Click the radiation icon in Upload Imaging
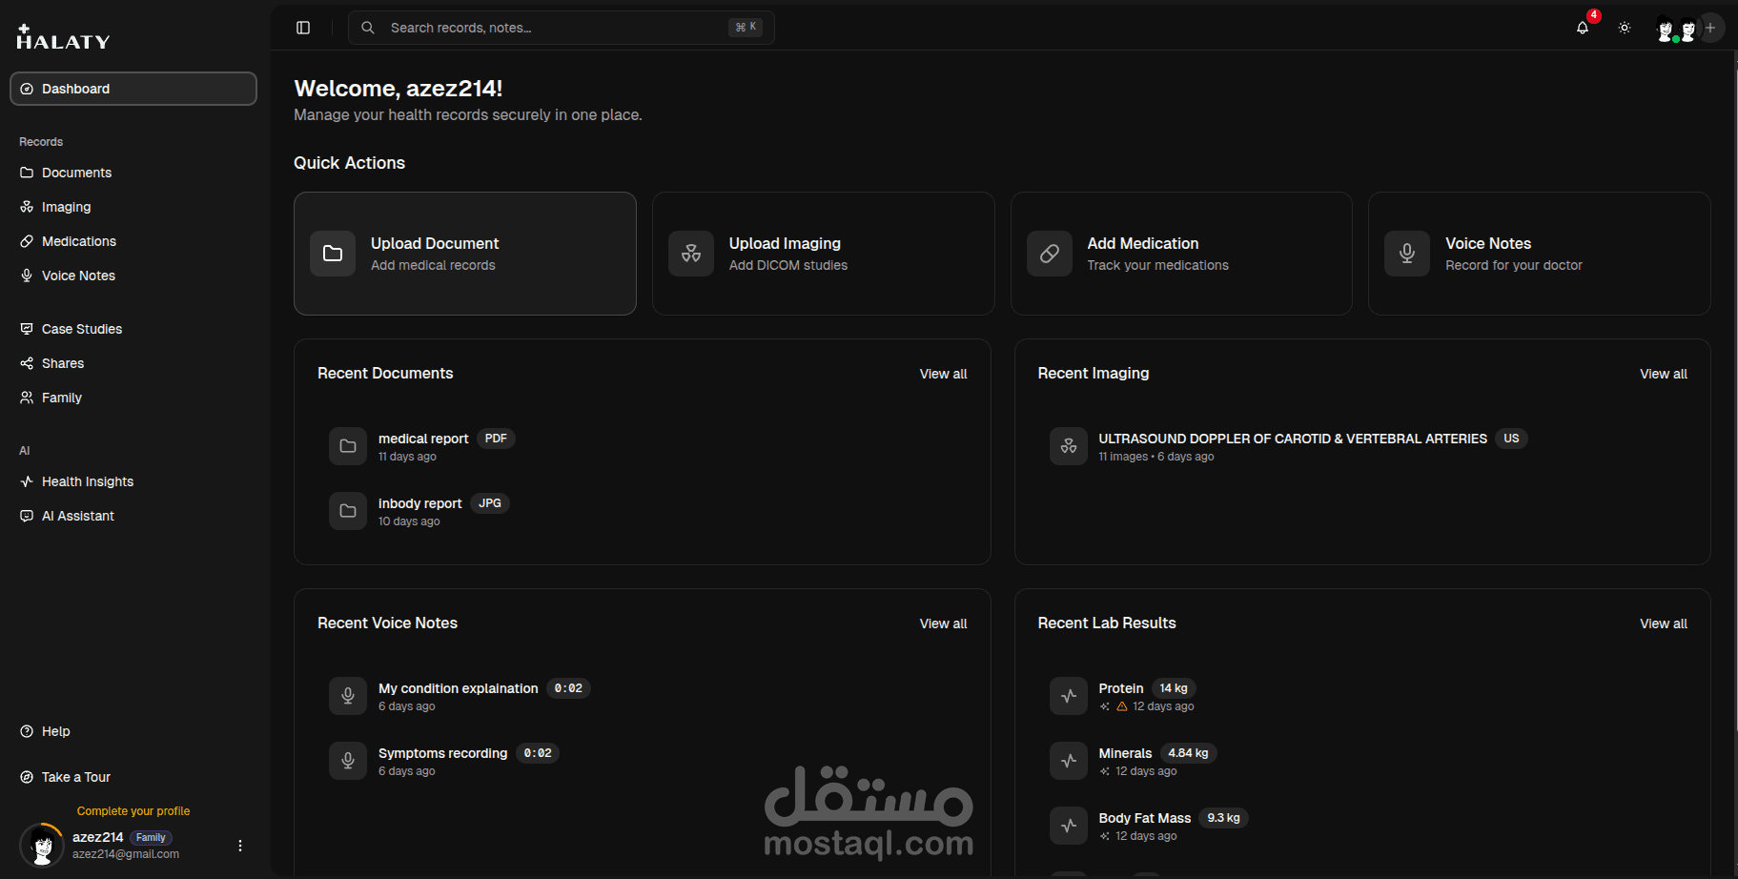This screenshot has height=879, width=1738. point(691,254)
